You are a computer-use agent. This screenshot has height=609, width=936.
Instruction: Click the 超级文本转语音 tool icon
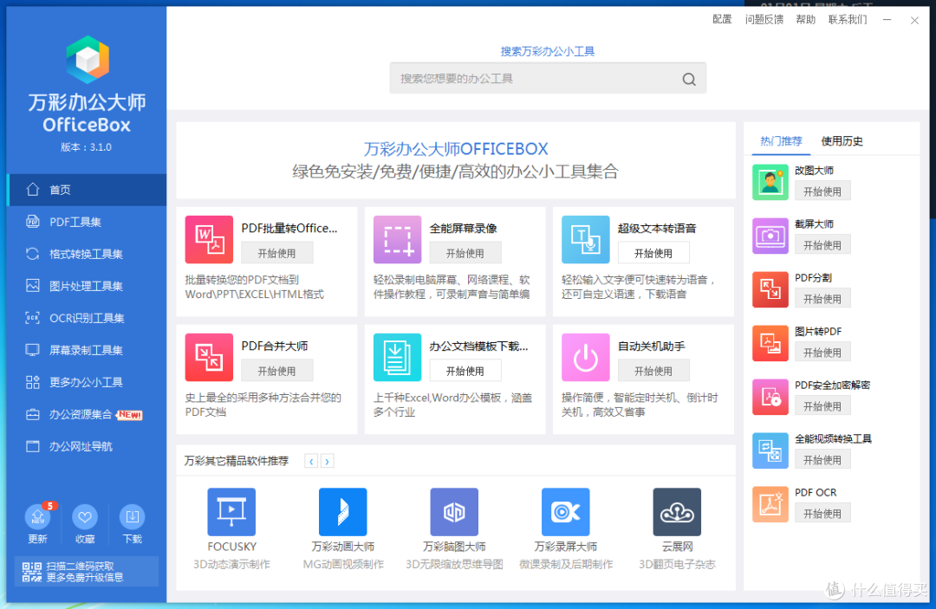585,240
